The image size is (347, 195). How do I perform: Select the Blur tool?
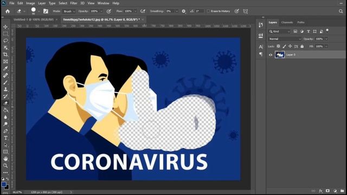pyautogui.click(x=5, y=117)
